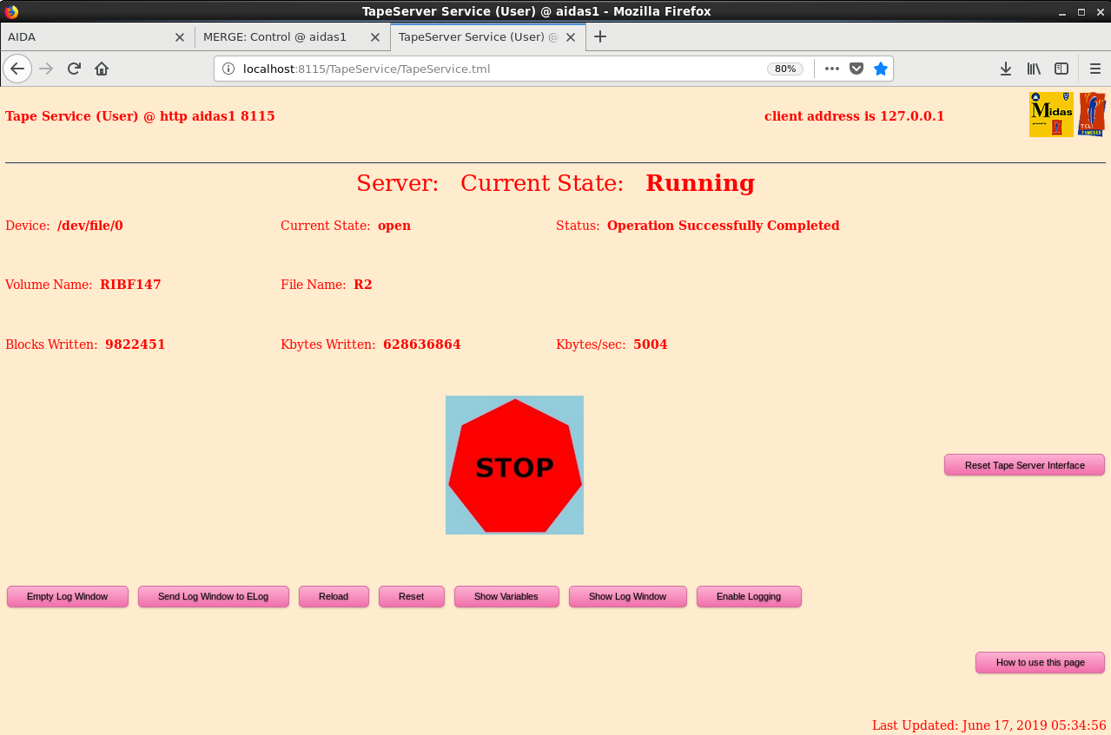Image resolution: width=1111 pixels, height=735 pixels.
Task: Switch to MERGE: Control @ aidas1 tab
Action: tap(292, 37)
